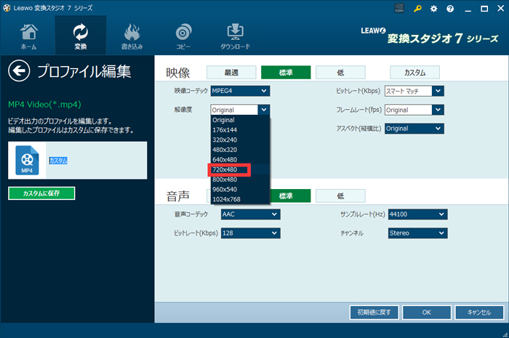Viewport: 509px width, 338px height.
Task: Click the NVIDIA CUDA acceleration icon
Action: point(398,9)
